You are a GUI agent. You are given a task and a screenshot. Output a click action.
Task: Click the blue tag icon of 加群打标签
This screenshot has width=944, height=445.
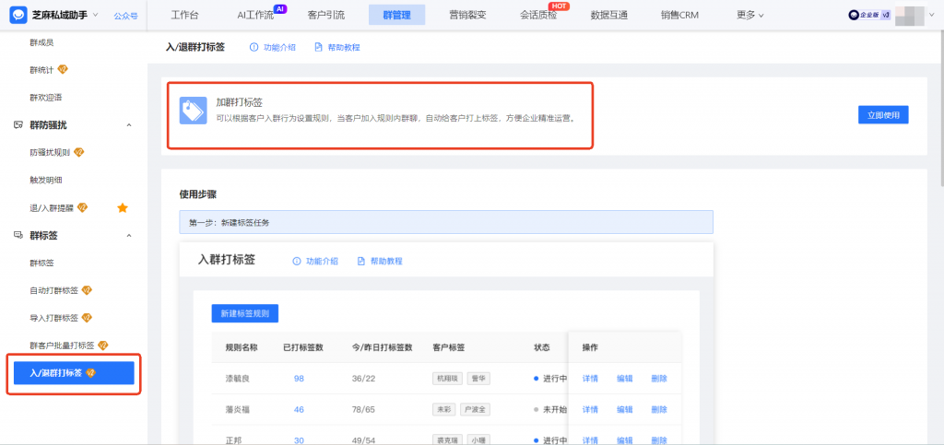point(194,110)
